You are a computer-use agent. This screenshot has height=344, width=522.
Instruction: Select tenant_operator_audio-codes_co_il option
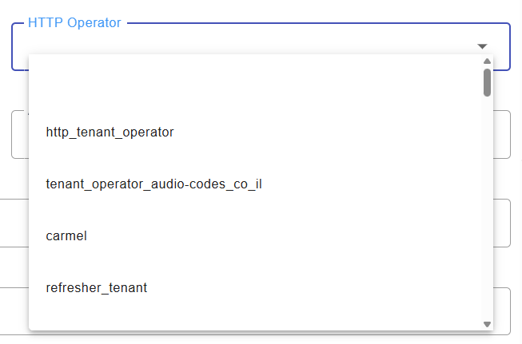pyautogui.click(x=154, y=184)
